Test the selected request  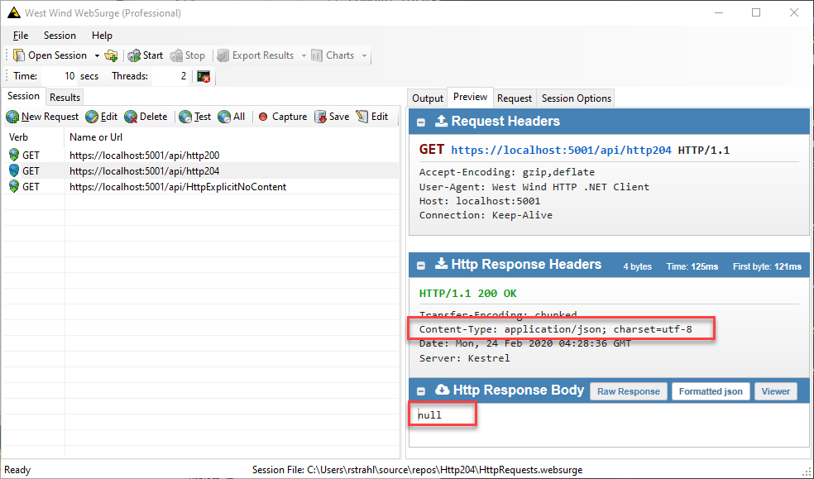[195, 117]
